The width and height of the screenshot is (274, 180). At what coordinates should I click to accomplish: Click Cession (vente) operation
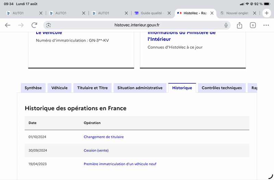[x=96, y=151]
